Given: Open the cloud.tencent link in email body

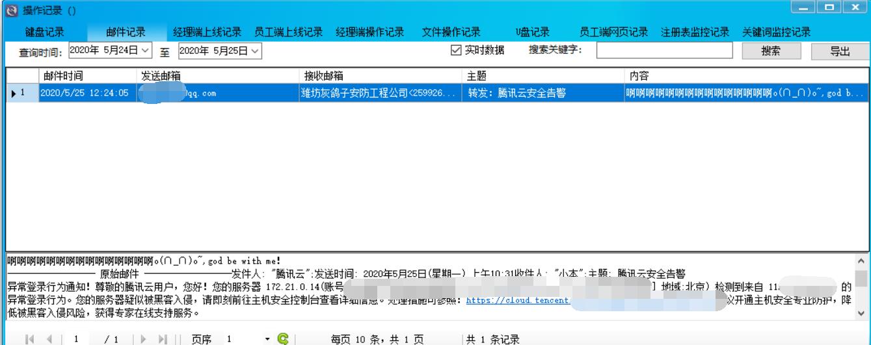Looking at the screenshot, I should tap(518, 301).
